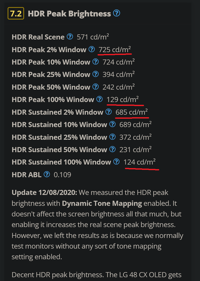Click the HDR Peak 50% Window question mark
Image resolution: width=200 pixels, height=281 pixels.
pos(96,86)
